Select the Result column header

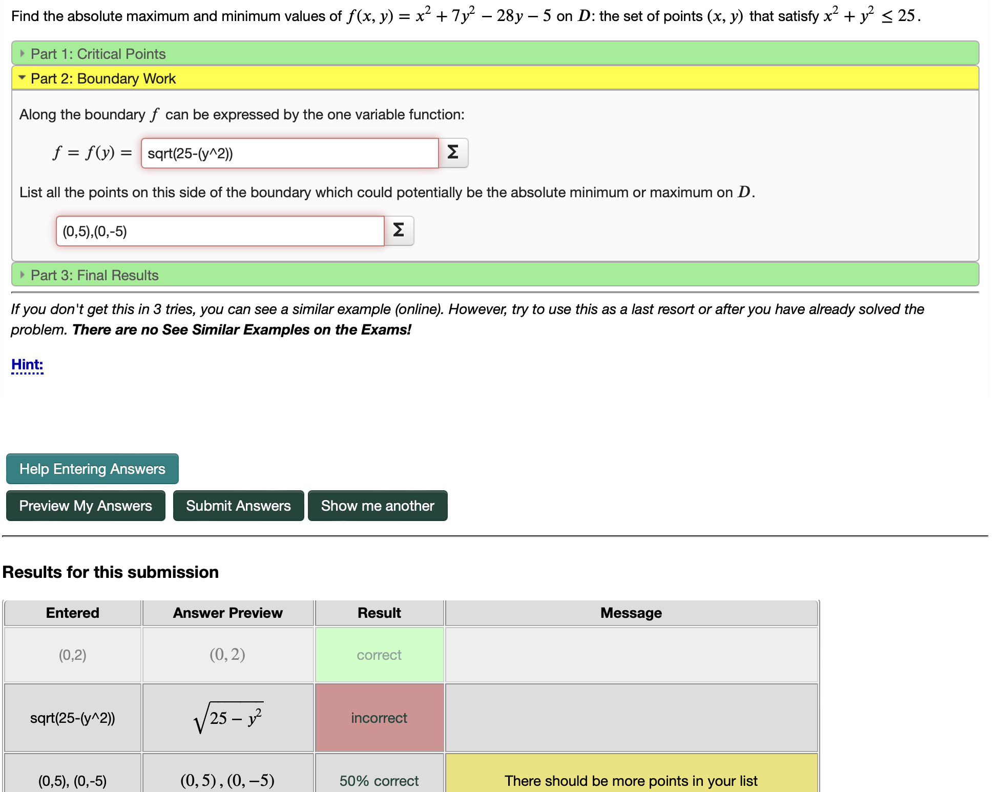coord(380,613)
